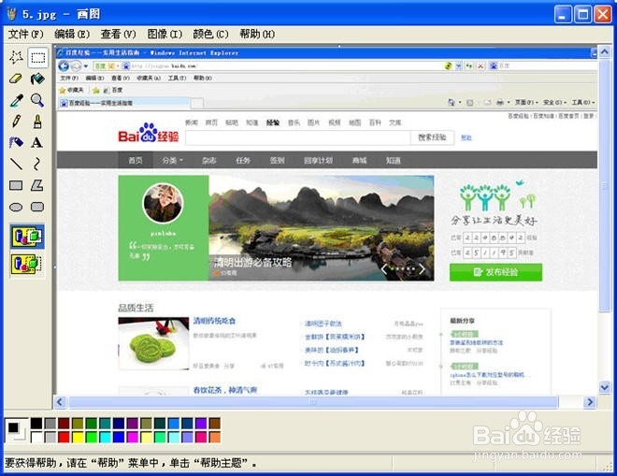Click horizontal scrollbar left arrow

click(60, 402)
